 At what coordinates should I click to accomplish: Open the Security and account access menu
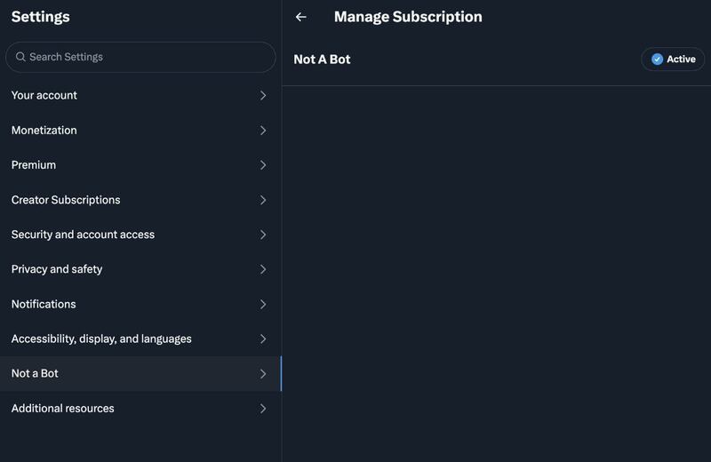click(x=83, y=235)
